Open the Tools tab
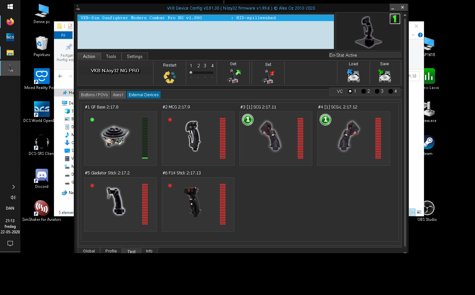This screenshot has height=295, width=475. tap(111, 57)
